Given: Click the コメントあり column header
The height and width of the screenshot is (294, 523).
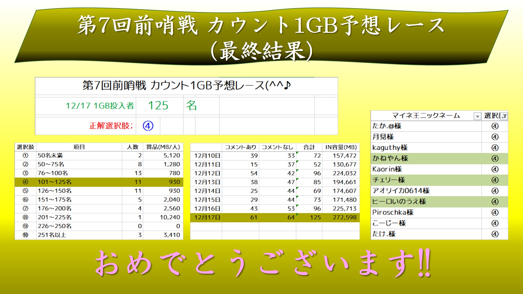Looking at the screenshot, I should point(240,147).
